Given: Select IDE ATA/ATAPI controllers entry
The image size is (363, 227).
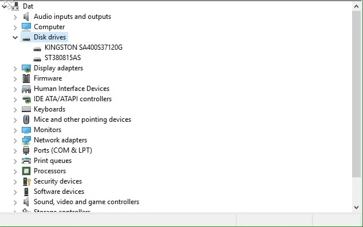Looking at the screenshot, I should click(x=73, y=99).
